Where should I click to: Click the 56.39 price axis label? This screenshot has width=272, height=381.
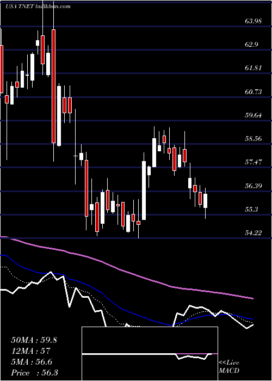(254, 186)
